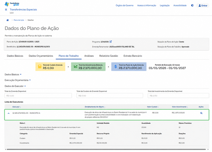212x152 pixels.
Task: Expand Execução Orçamentária section
Action: pyautogui.click(x=18, y=80)
